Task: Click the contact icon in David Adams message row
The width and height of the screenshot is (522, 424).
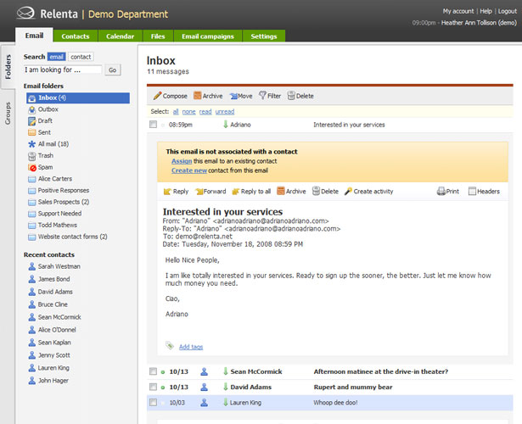Action: 204,387
